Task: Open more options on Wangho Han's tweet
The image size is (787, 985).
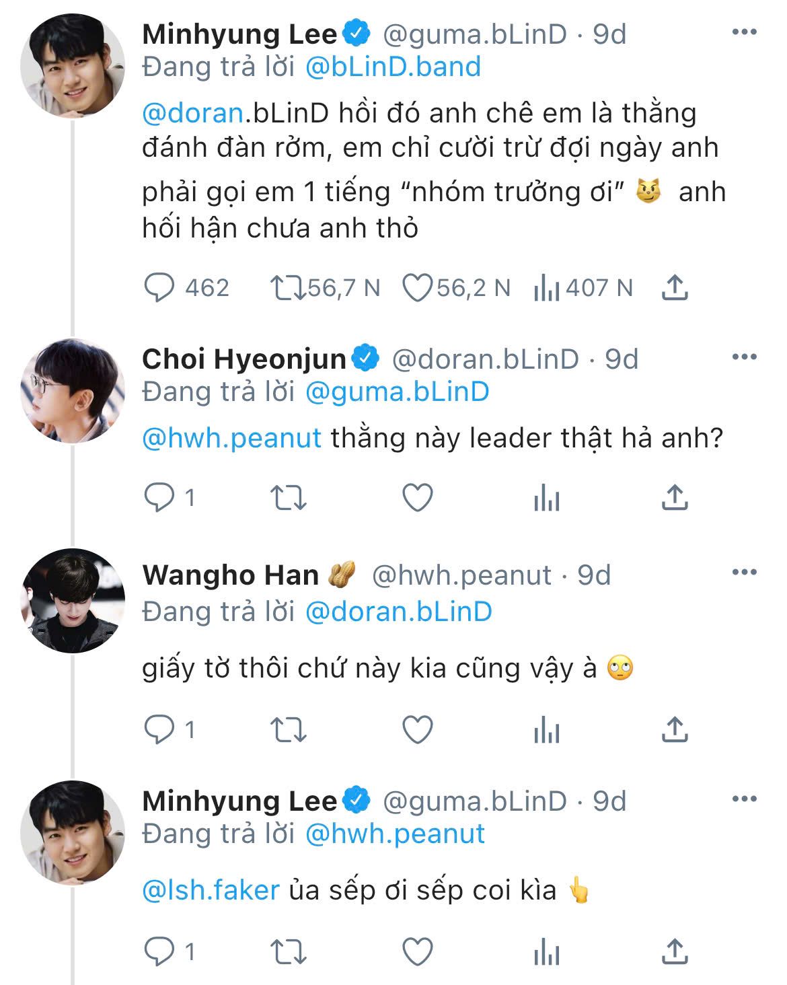Action: (x=744, y=573)
